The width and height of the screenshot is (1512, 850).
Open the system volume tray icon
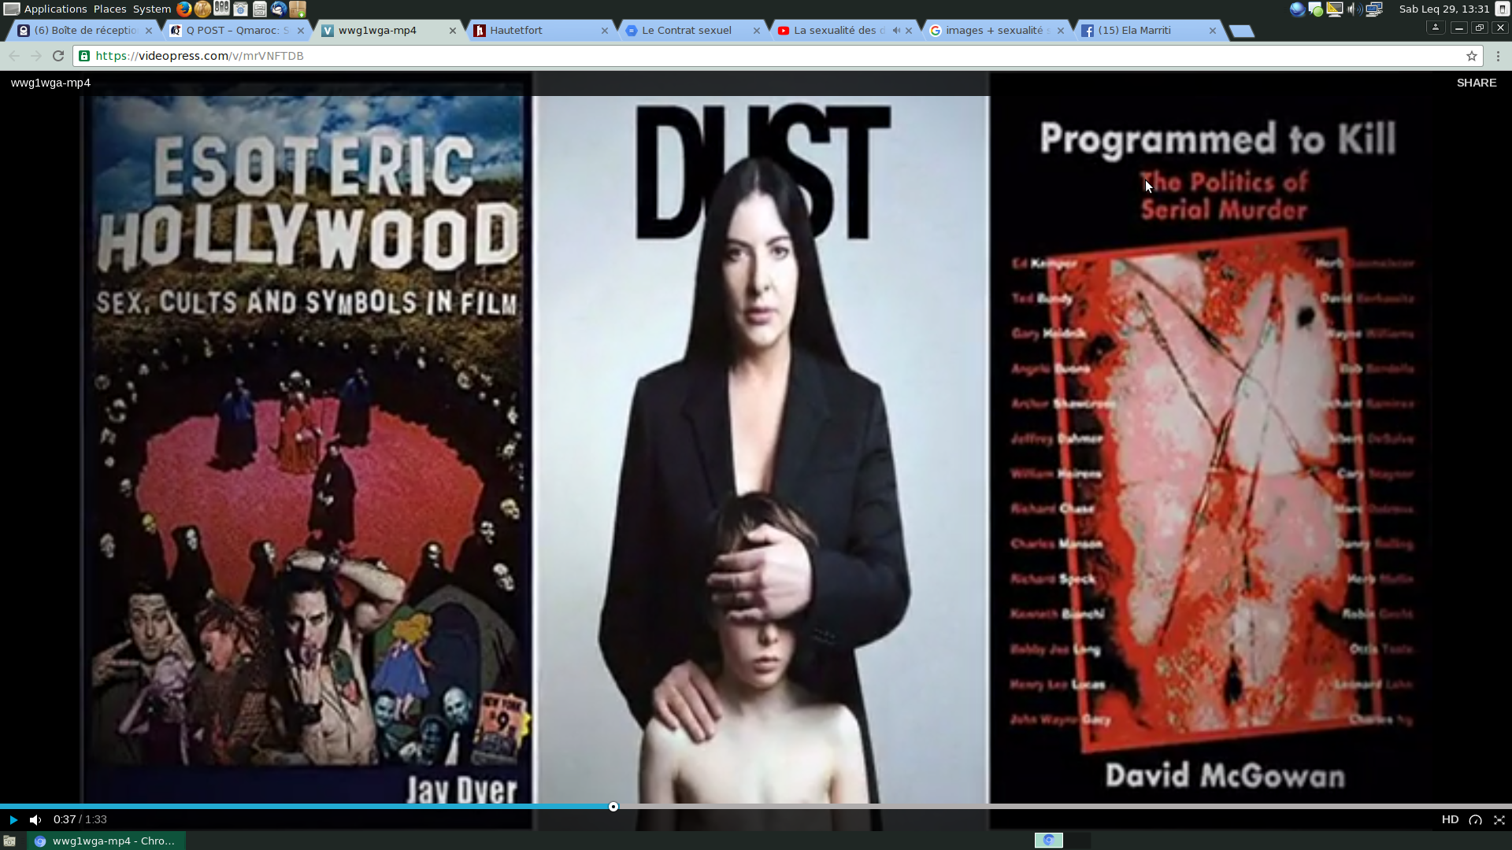pos(1354,9)
